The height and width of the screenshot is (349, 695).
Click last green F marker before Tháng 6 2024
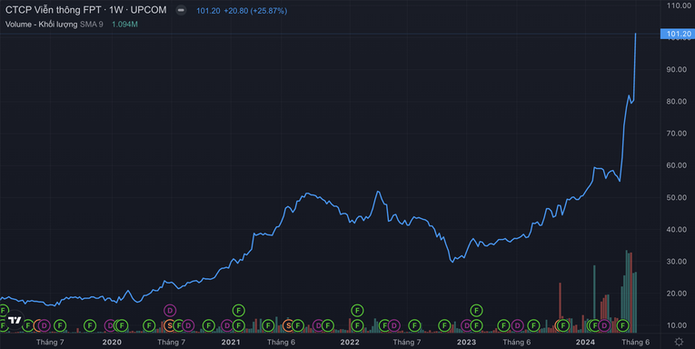pyautogui.click(x=622, y=326)
